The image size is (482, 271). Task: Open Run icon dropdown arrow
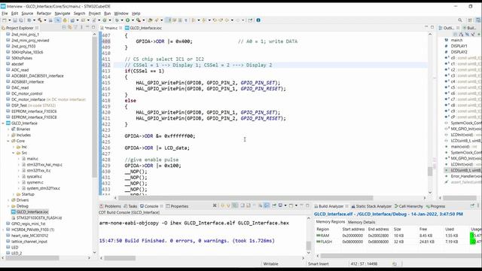click(x=133, y=20)
